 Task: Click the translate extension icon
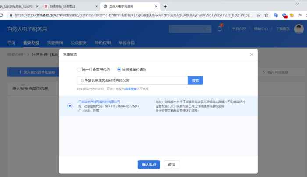276,15
